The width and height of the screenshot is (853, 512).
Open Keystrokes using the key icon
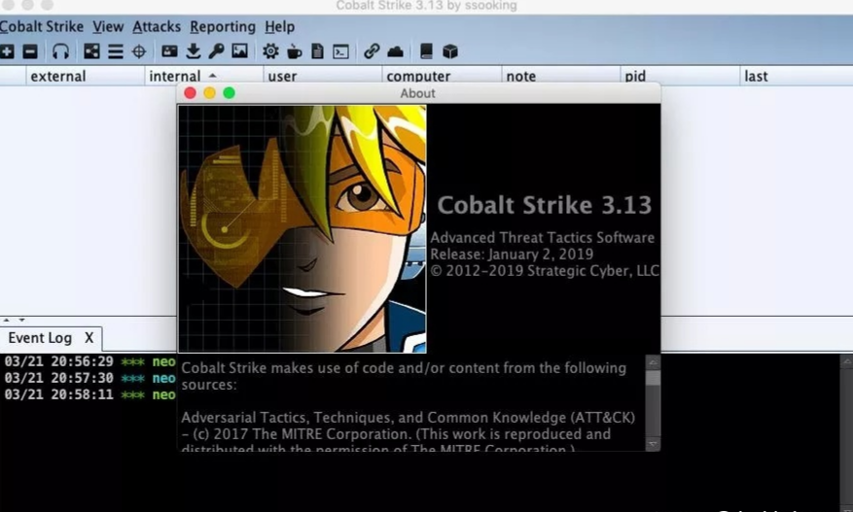[217, 51]
